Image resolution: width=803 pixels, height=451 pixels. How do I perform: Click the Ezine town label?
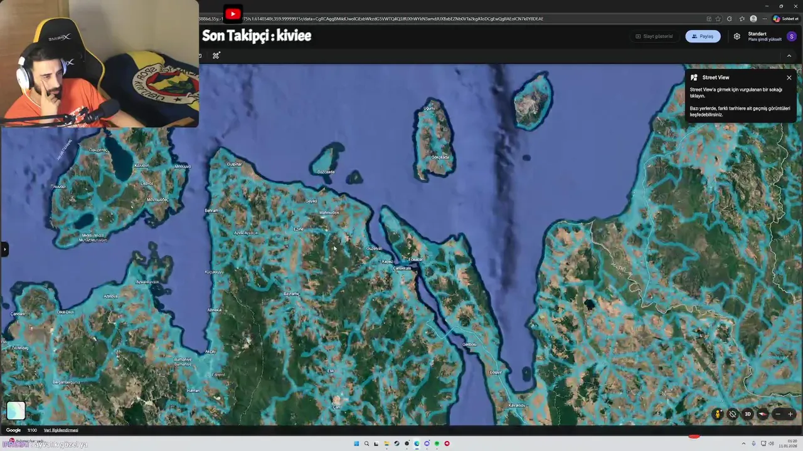click(299, 229)
